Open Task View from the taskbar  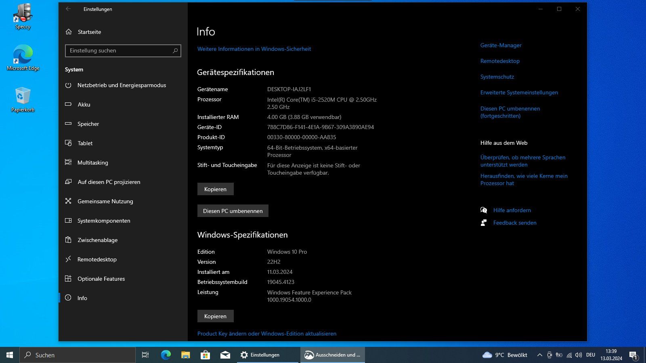(x=145, y=355)
